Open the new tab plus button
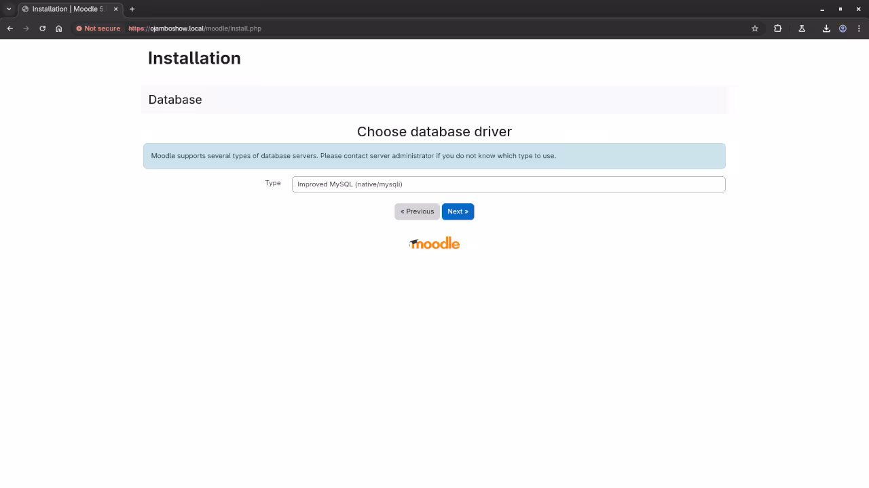This screenshot has width=869, height=488. click(x=132, y=9)
